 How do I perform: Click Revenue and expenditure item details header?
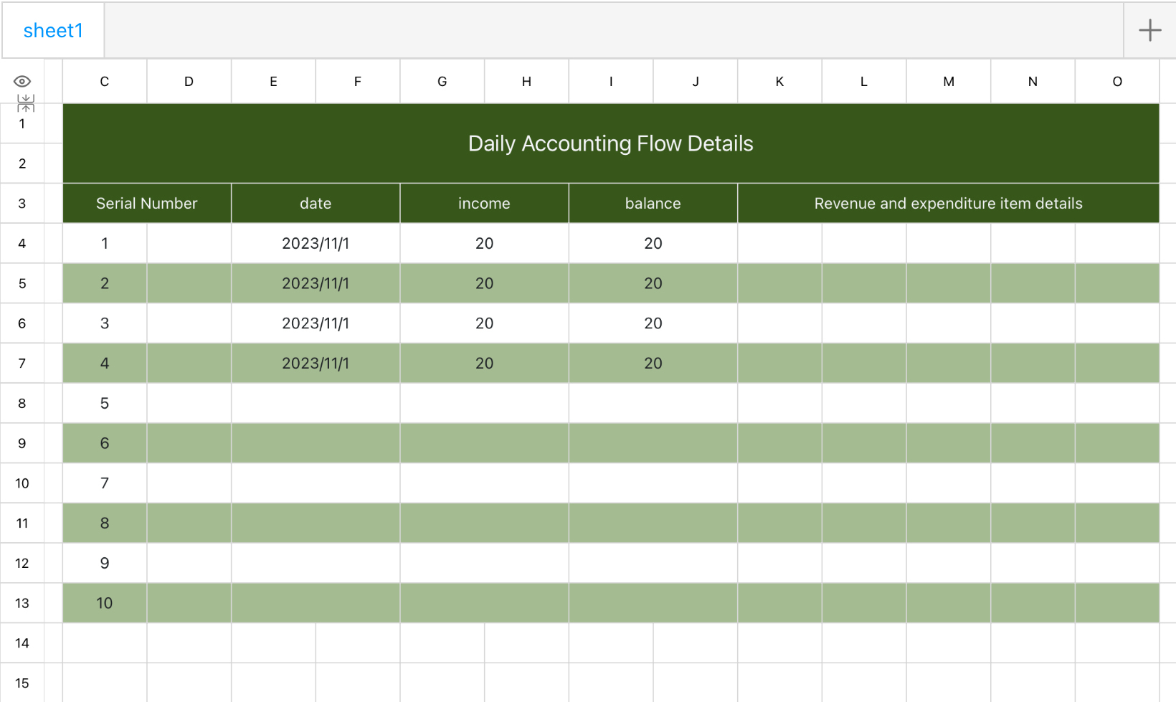coord(949,204)
